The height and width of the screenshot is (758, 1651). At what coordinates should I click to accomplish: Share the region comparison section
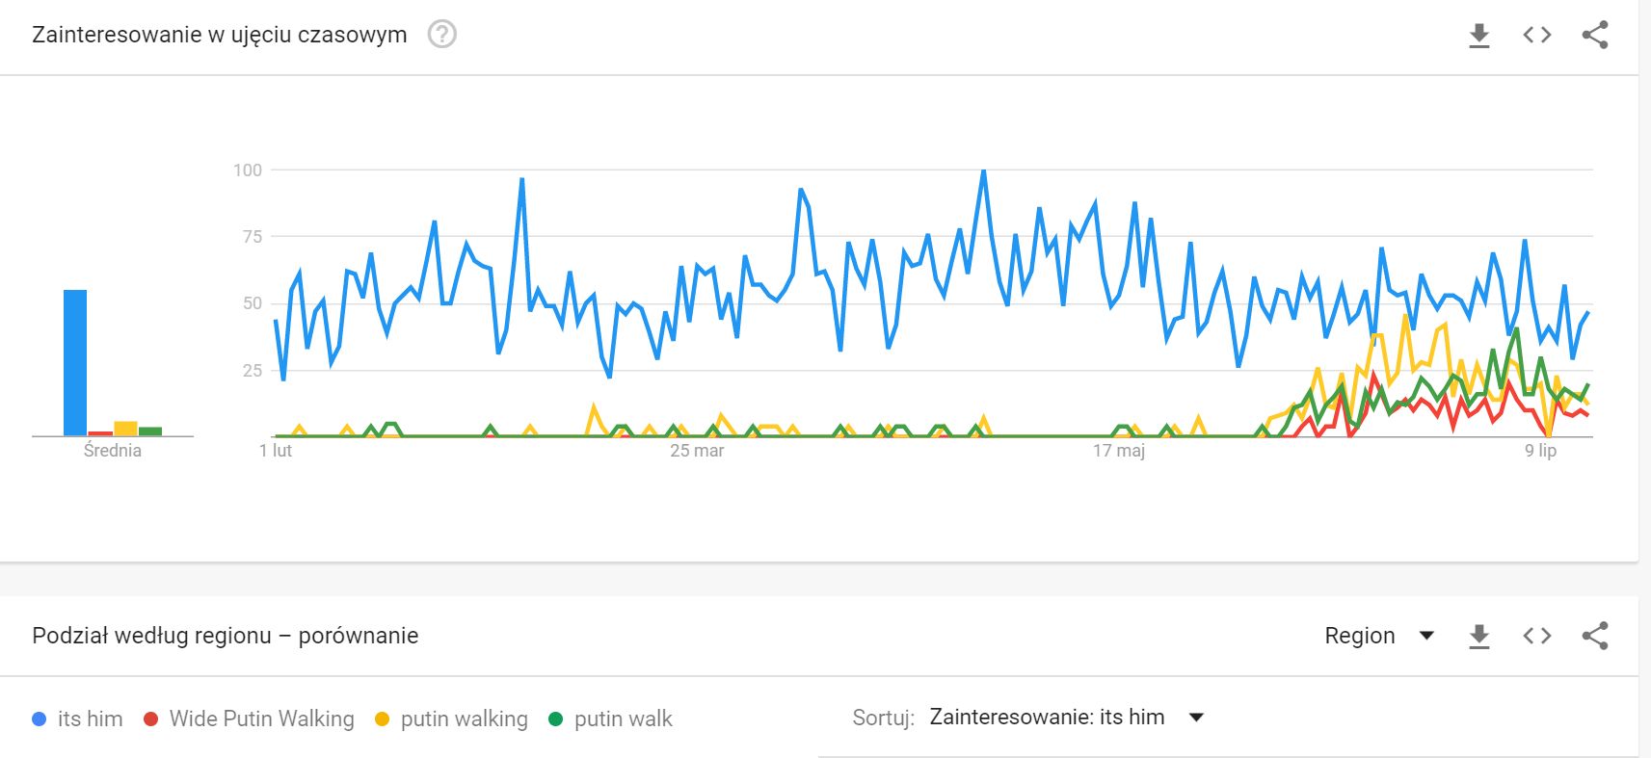tap(1595, 636)
